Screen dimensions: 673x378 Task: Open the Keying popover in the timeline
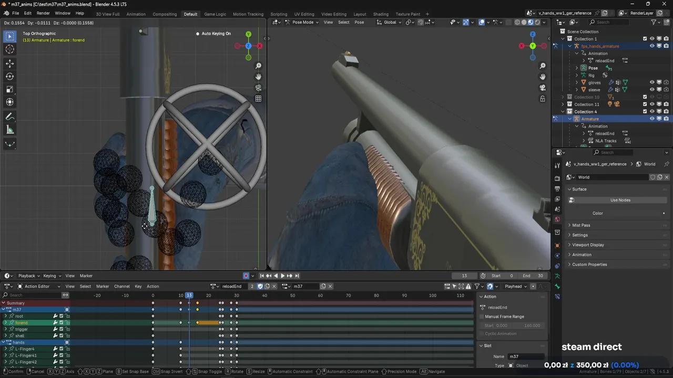52,276
